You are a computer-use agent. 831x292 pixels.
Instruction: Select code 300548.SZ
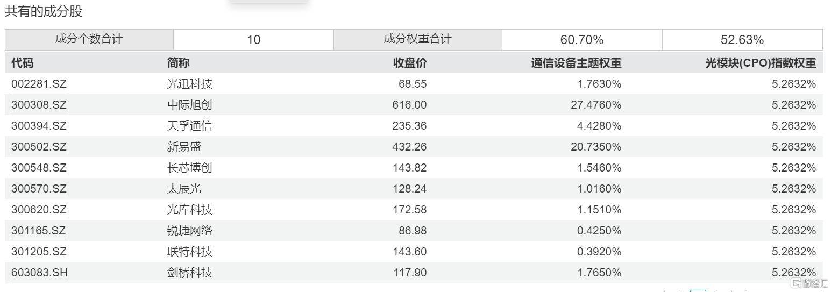[39, 168]
